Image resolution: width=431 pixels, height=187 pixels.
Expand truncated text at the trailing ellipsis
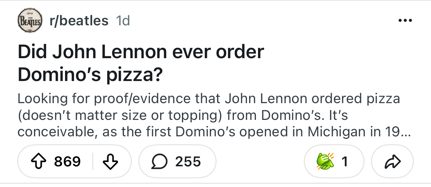pos(405,132)
